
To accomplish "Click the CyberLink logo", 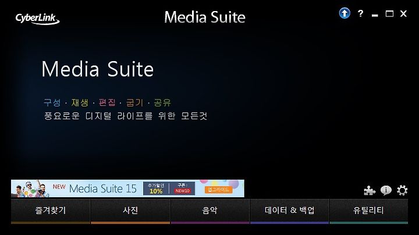I will coord(37,19).
